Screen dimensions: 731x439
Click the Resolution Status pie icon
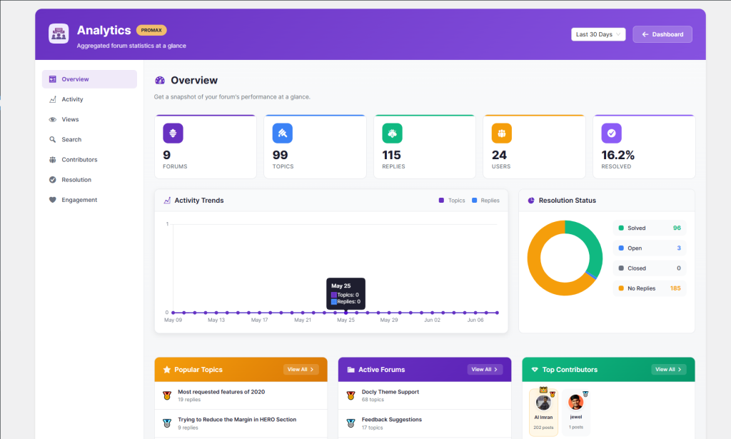point(531,201)
